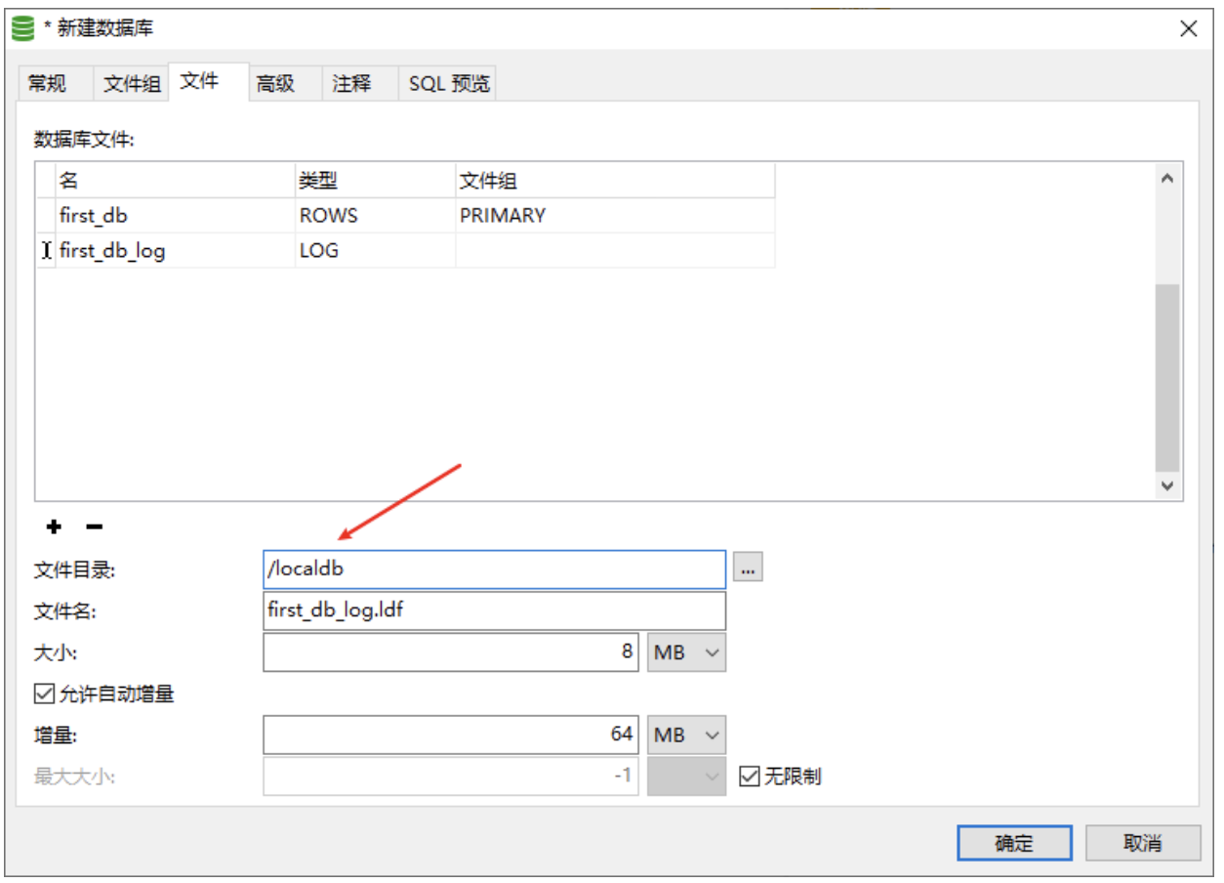Open the 大小 unit MB dropdown
The image size is (1224, 883).
point(686,652)
